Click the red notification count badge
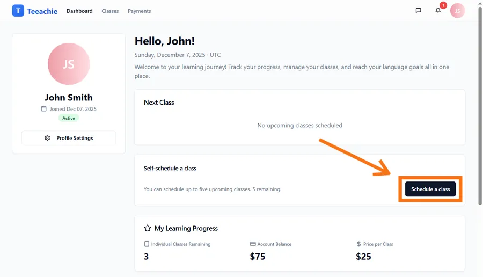The height and width of the screenshot is (277, 483). click(443, 5)
